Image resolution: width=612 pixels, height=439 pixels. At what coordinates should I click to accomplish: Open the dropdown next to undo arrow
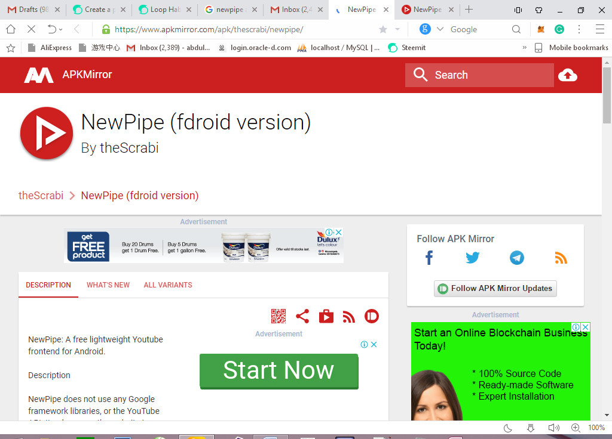click(61, 30)
